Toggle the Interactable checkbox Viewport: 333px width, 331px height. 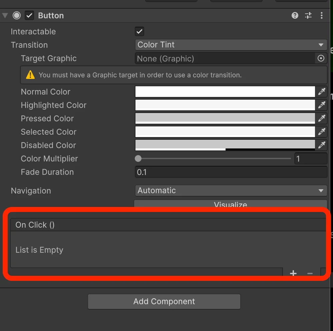[x=139, y=31]
